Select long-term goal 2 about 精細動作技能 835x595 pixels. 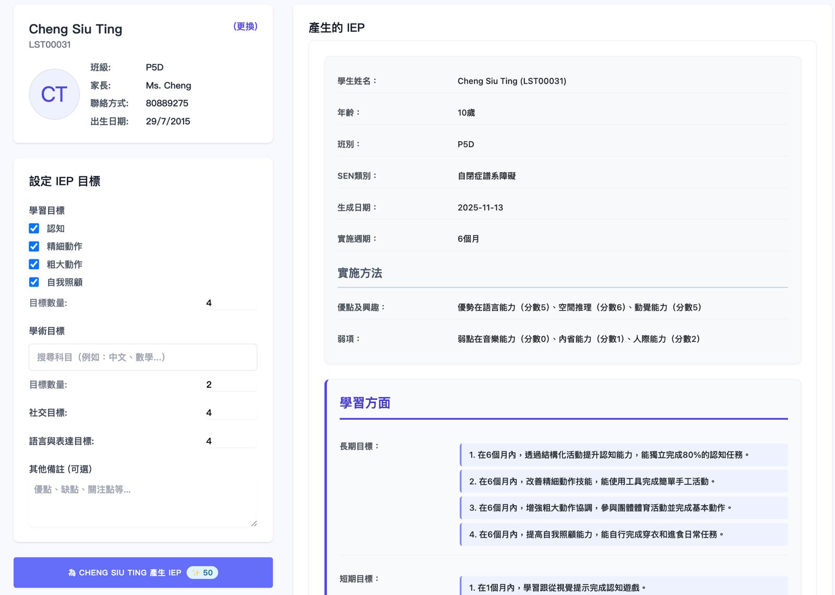pos(624,482)
